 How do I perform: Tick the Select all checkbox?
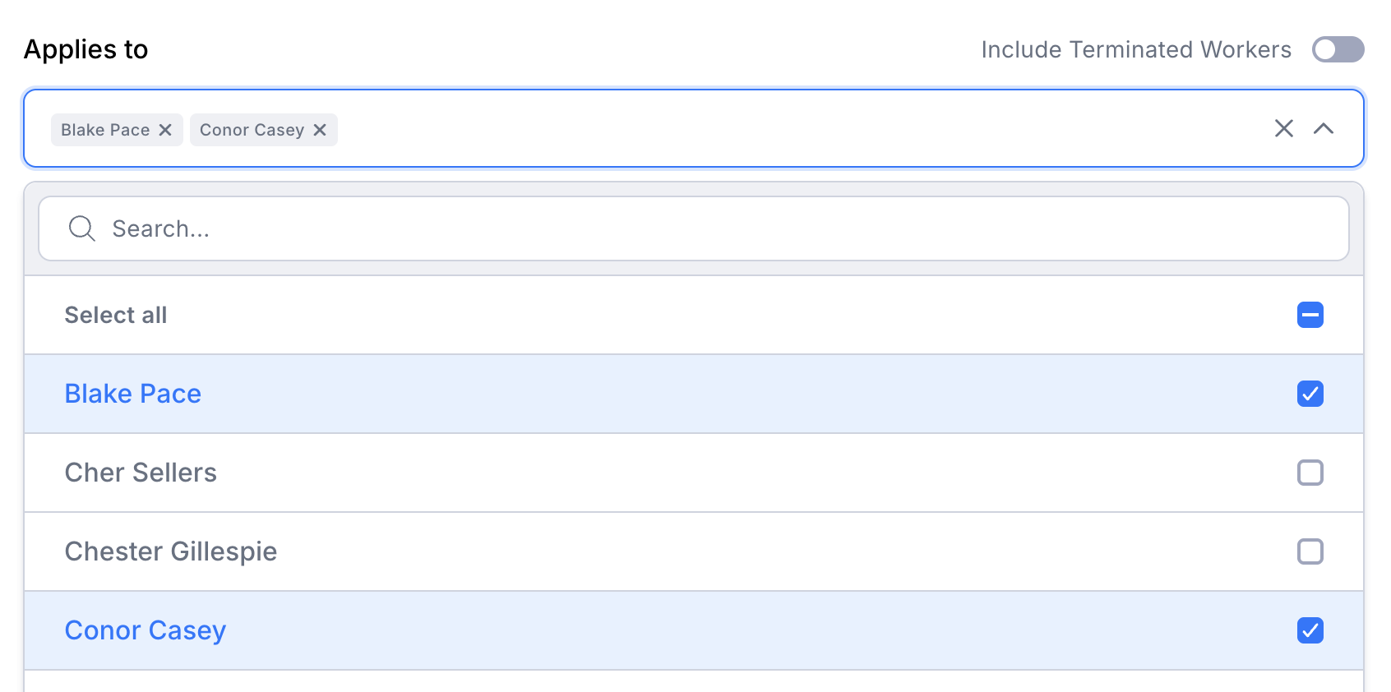1310,315
